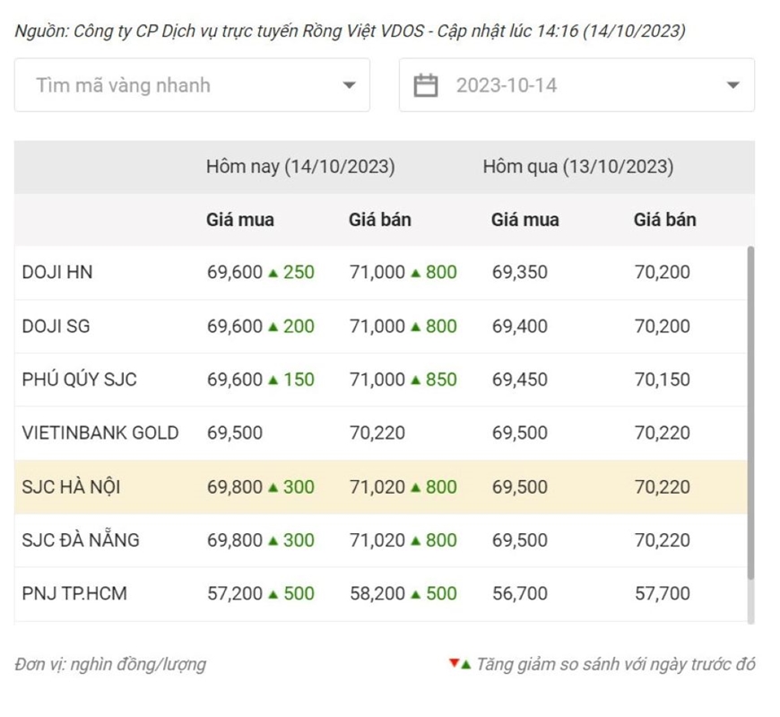Click "Giá mua" header under Hôm qua
780x717 pixels.
click(x=525, y=220)
